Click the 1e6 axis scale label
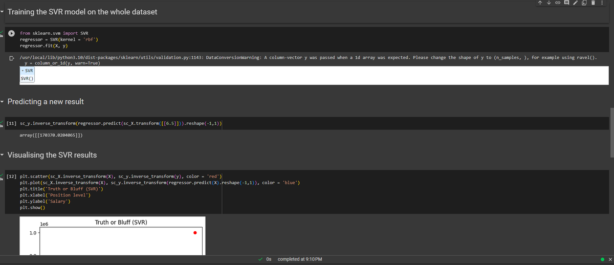Screen dimensions: 614x265 [x=44, y=225]
